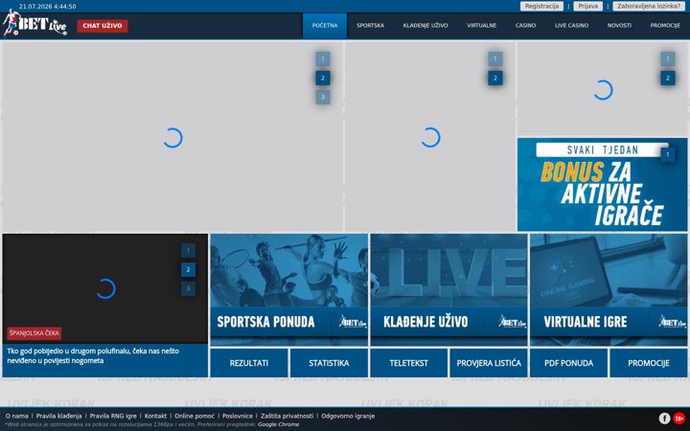The image size is (690, 431).
Task: Show news slide 1
Action: point(188,250)
